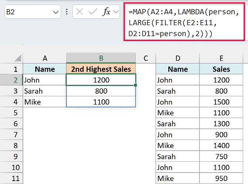Select column B header

click(x=101, y=58)
